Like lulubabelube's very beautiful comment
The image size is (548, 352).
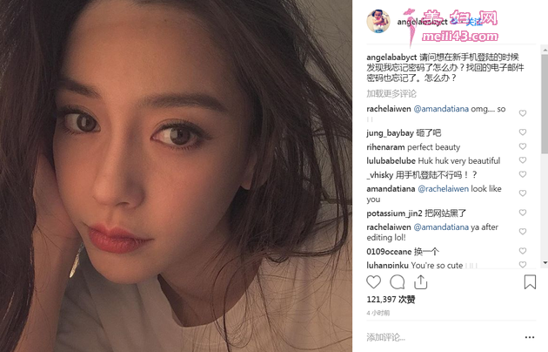(523, 160)
